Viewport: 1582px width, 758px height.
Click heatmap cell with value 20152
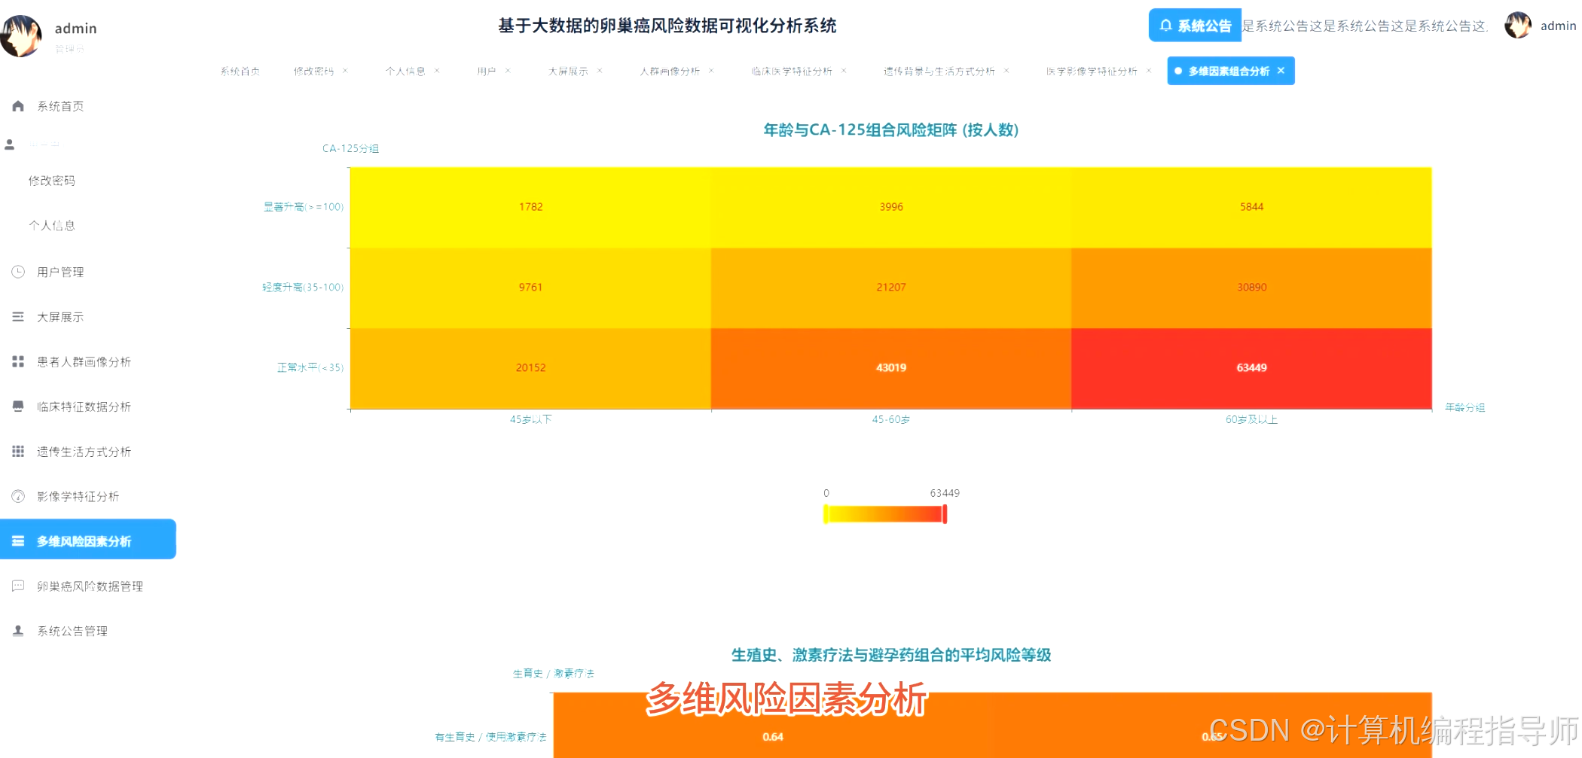click(530, 368)
